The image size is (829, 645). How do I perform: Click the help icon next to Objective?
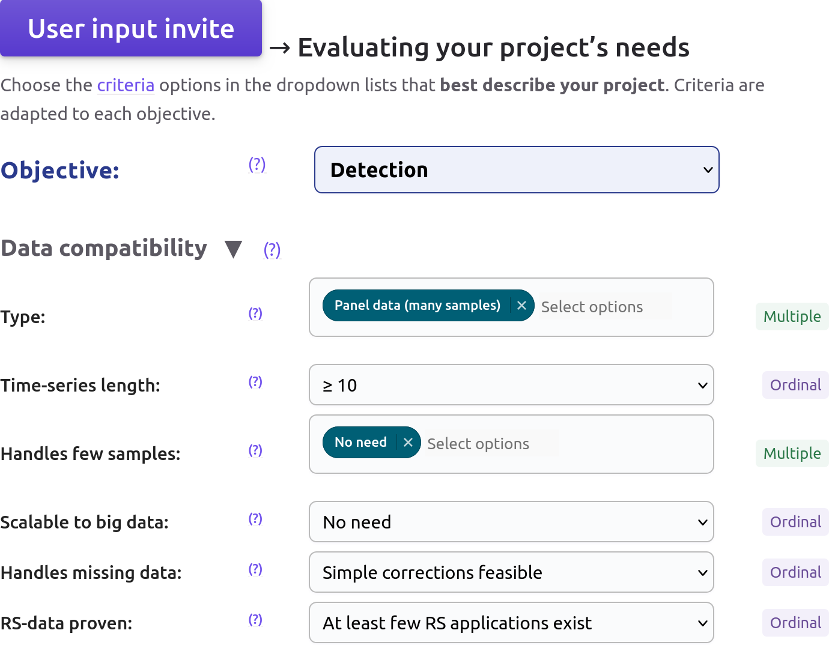pyautogui.click(x=257, y=165)
